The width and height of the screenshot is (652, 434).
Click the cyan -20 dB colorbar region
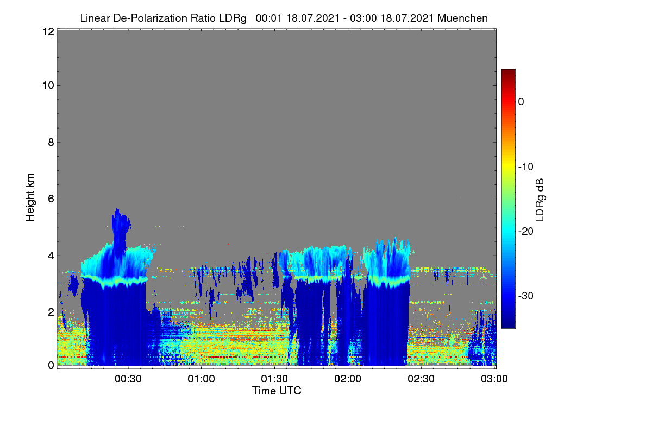click(x=508, y=231)
